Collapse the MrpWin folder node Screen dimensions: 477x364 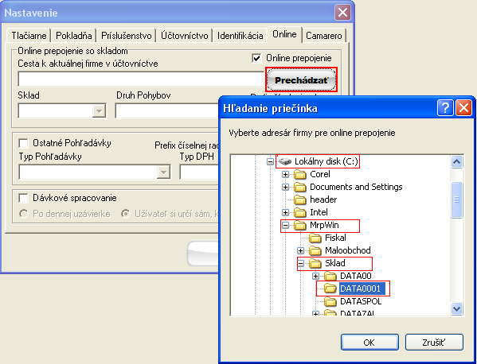(285, 225)
